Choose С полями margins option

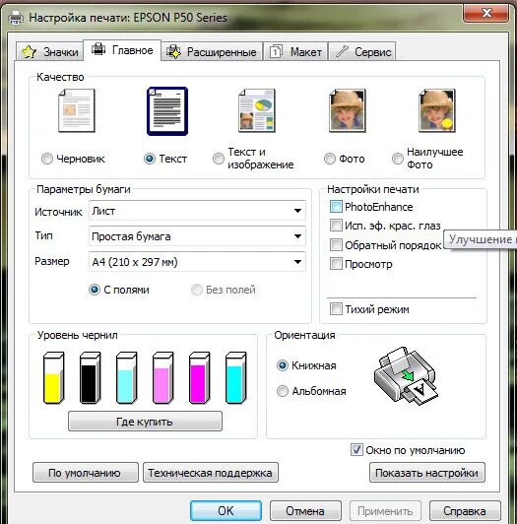pyautogui.click(x=95, y=290)
